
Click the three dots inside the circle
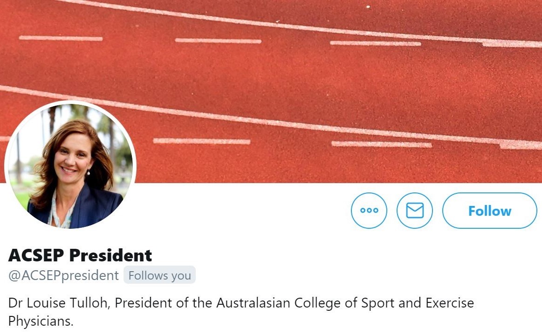pyautogui.click(x=369, y=211)
